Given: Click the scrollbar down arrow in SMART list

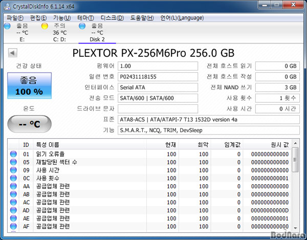Looking at the screenshot, I should point(295,228).
